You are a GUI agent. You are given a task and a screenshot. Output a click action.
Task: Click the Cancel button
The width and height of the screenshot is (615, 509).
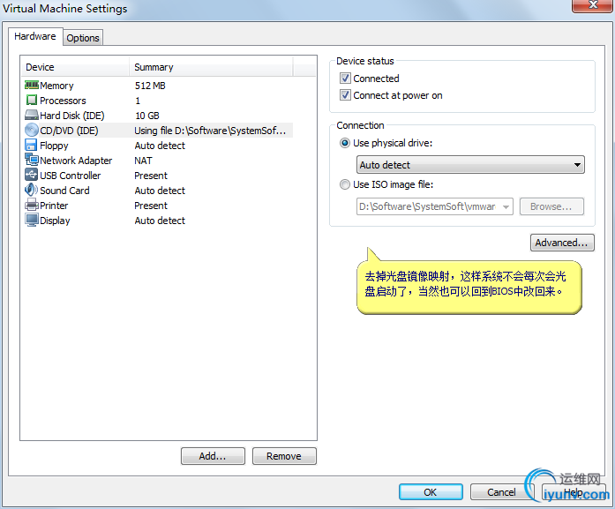click(x=502, y=492)
